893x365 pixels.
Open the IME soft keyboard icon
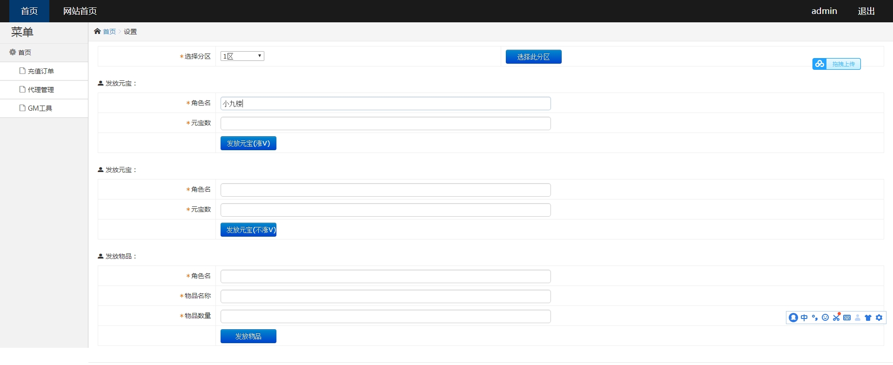tap(847, 318)
